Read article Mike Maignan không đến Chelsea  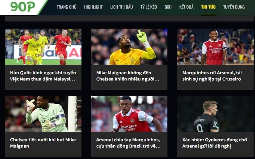[128, 76]
